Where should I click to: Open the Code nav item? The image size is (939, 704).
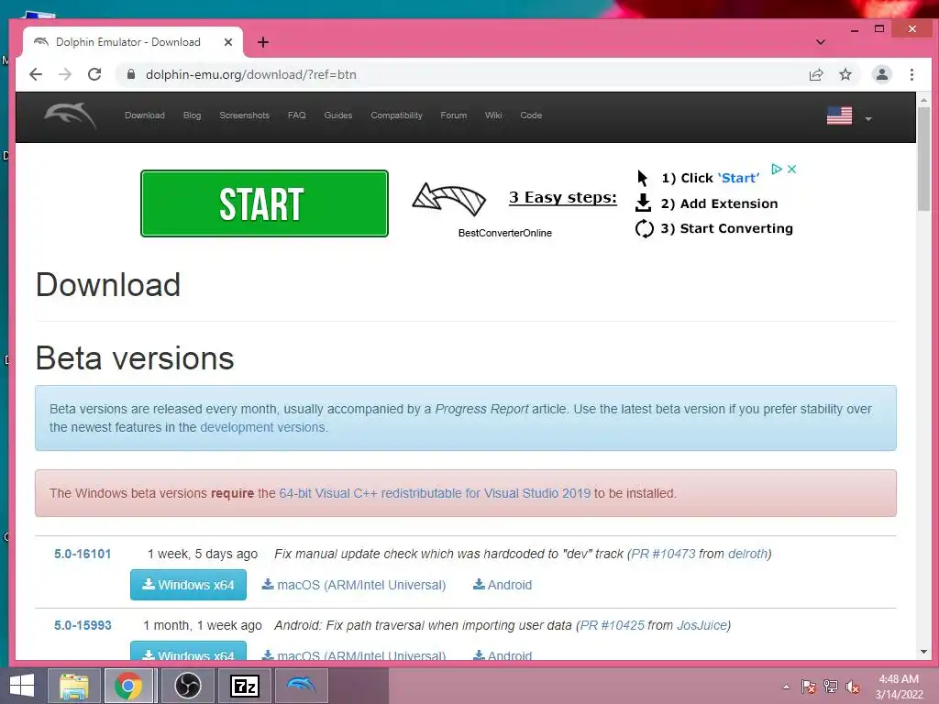[531, 115]
